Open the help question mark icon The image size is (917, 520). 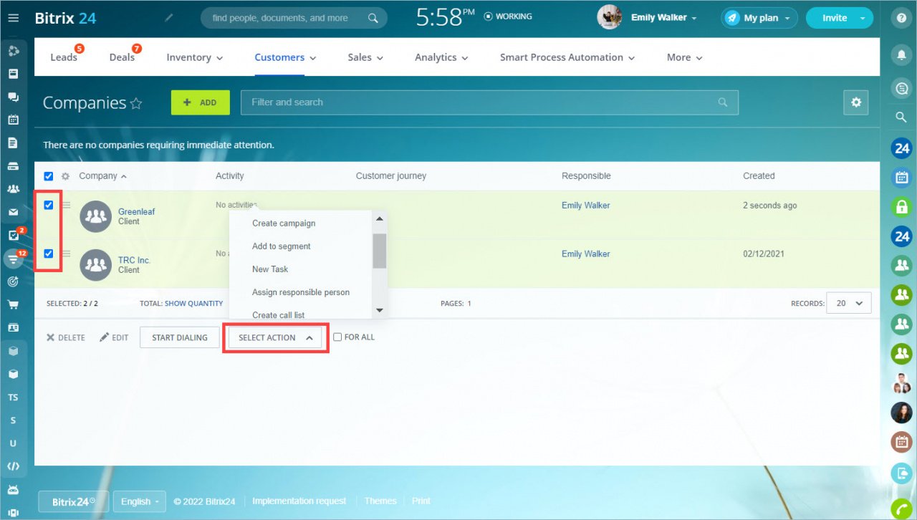902,19
